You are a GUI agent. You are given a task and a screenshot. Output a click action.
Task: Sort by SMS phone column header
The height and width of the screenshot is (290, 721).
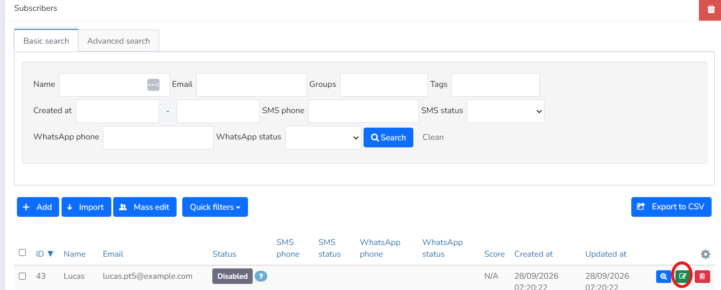tap(288, 248)
